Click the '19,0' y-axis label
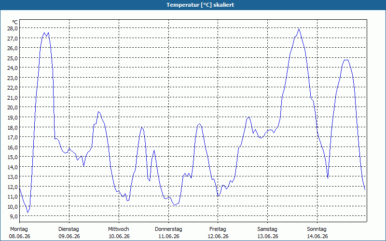This screenshot has height=241, width=386. (x=13, y=117)
